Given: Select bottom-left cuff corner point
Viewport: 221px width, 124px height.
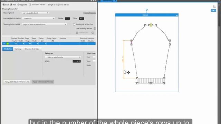Looking at the screenshot, I should [x=137, y=83].
